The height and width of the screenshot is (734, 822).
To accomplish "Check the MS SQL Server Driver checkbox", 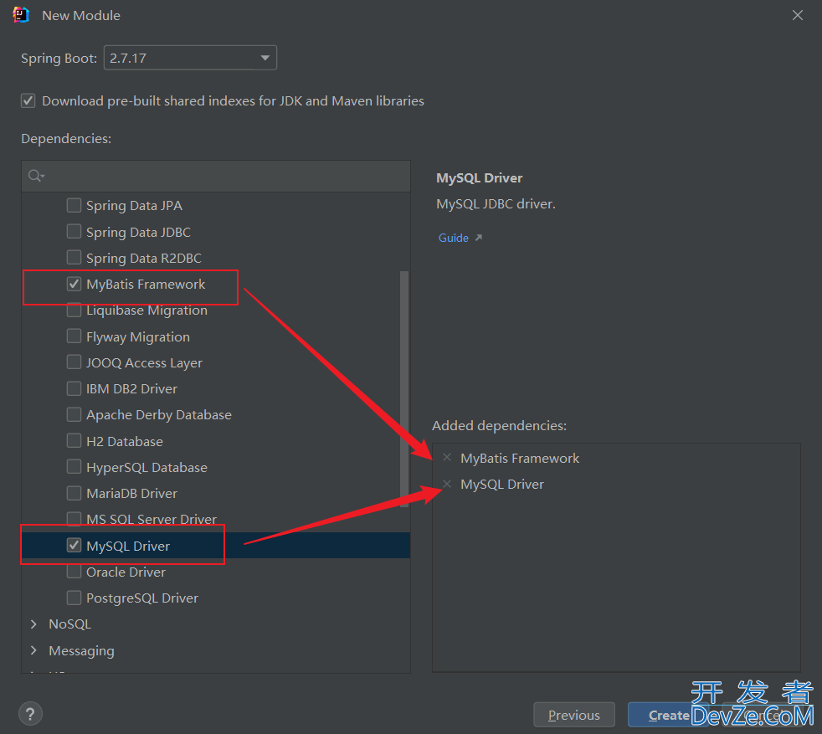I will tap(74, 519).
